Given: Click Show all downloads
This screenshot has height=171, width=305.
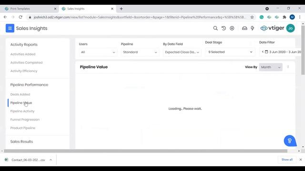Looking at the screenshot, I should [x=287, y=160].
